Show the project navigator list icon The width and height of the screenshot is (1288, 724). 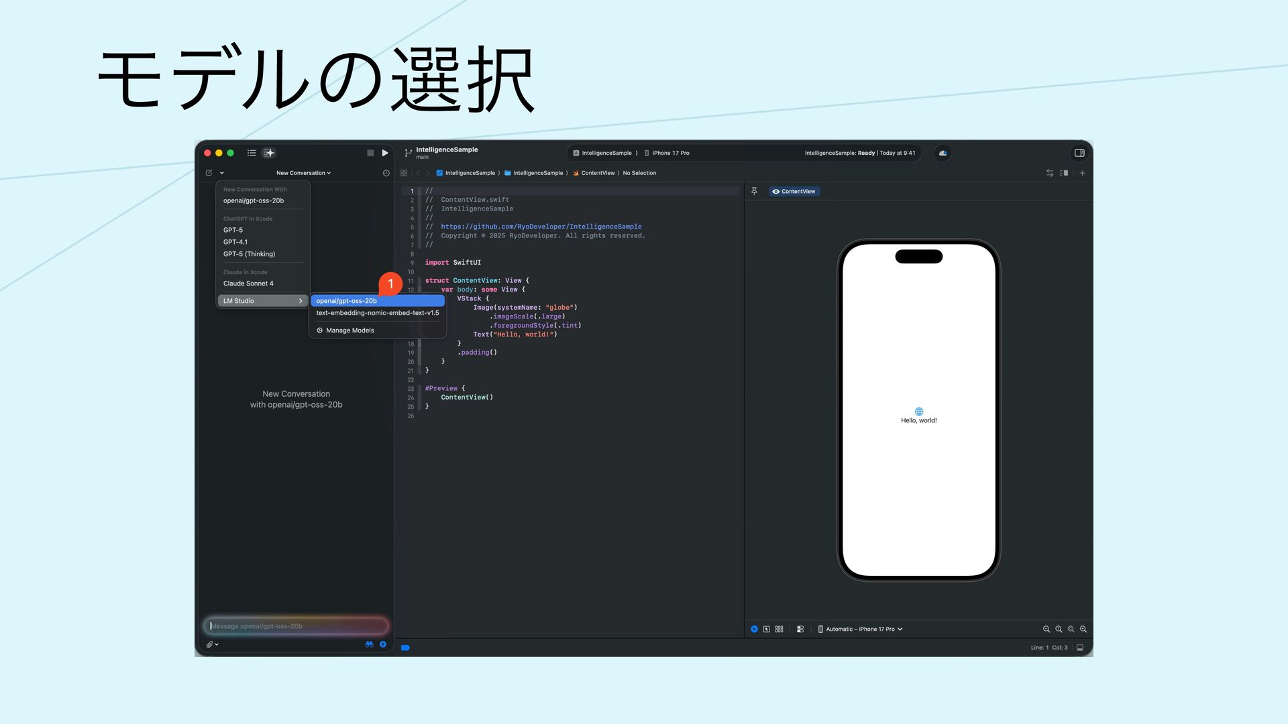tap(252, 153)
